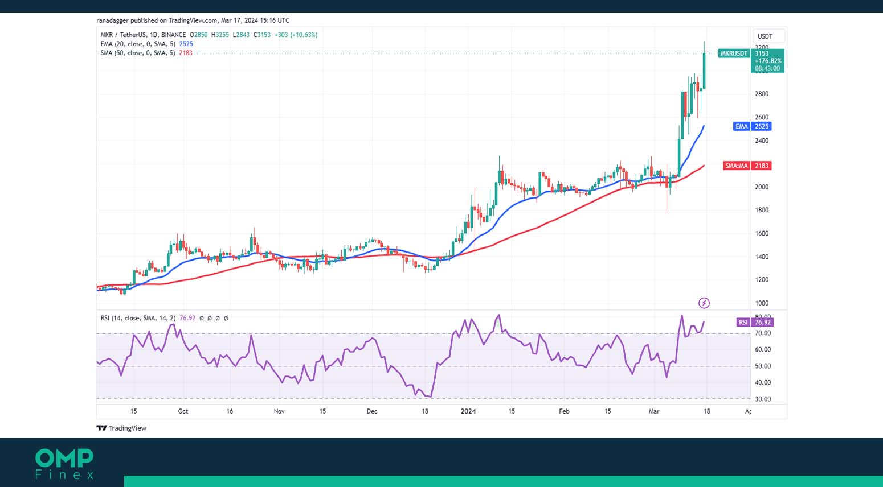Click the SMA value 2183 in price axis
The width and height of the screenshot is (883, 487).
(x=762, y=166)
